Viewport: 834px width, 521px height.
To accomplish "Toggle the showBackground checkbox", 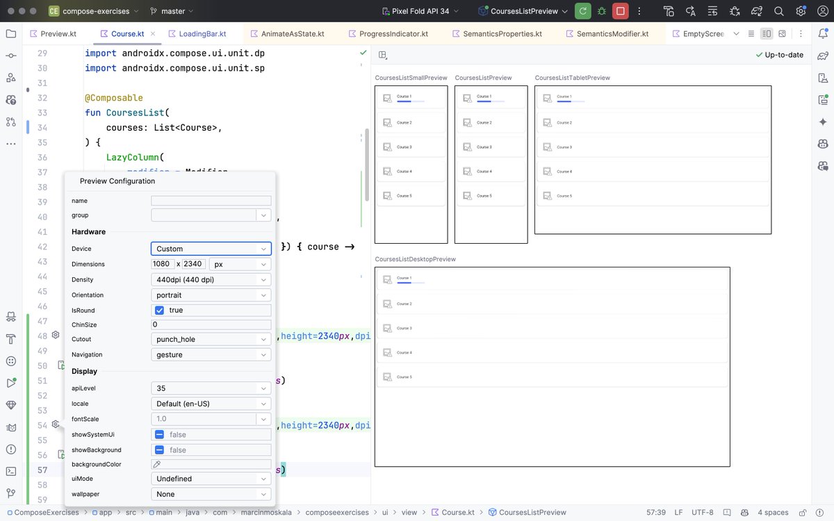I will tap(159, 450).
